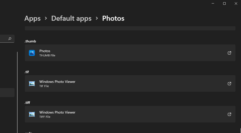Viewport: 241px width, 133px height.
Task: Click the open-external icon in the .thumb row
Action: click(229, 53)
